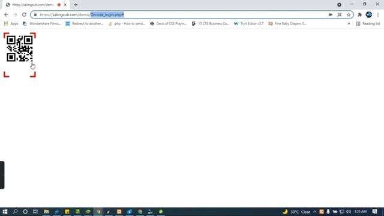Open Cortana from the taskbar
The image size is (384, 216).
click(x=25, y=212)
